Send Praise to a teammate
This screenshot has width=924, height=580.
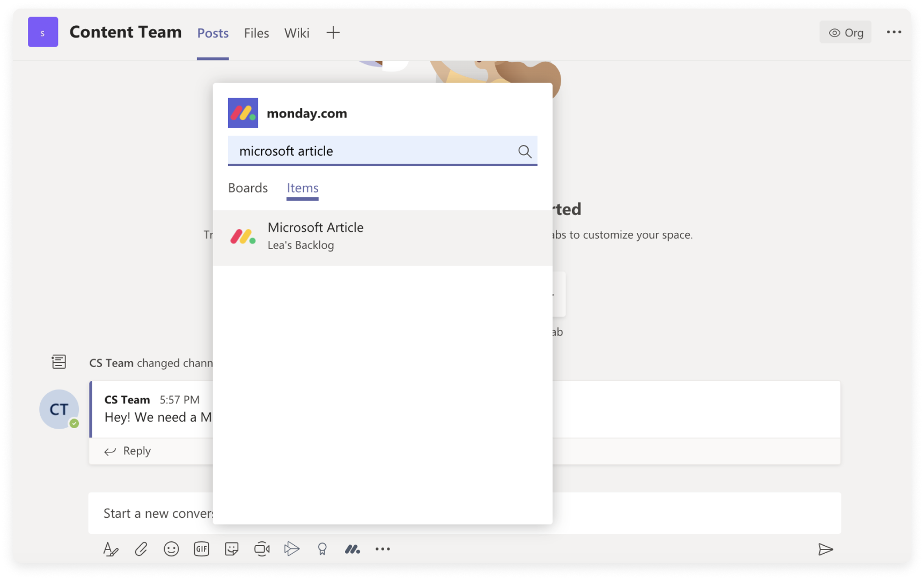(x=322, y=549)
